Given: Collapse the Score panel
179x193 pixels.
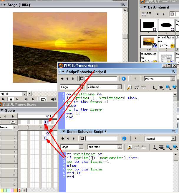Looking at the screenshot, I should click(2, 110).
